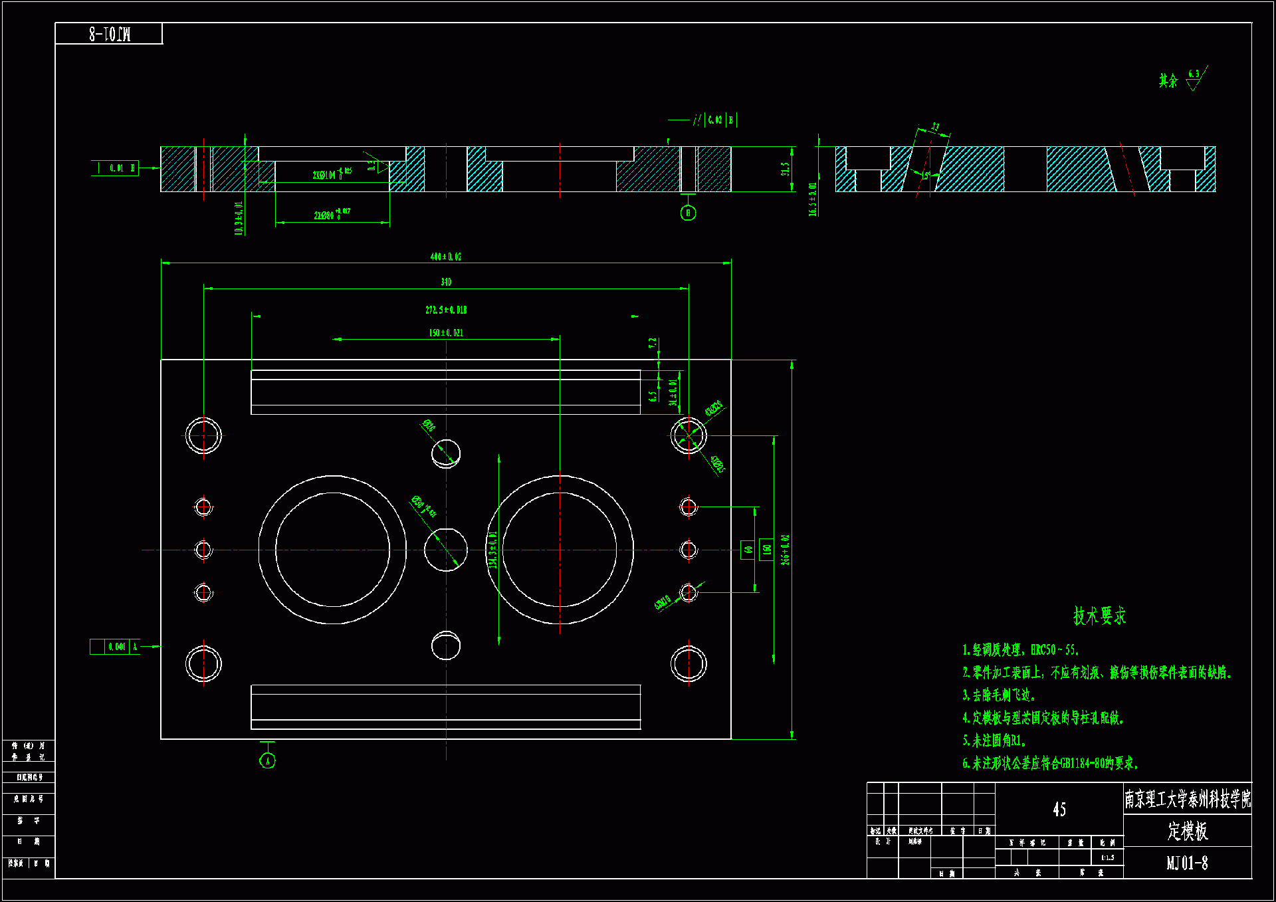The image size is (1276, 902).
Task: Select the top-left guide pillar hole
Action: [203, 436]
